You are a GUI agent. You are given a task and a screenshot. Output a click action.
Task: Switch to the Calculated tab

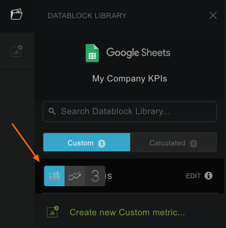pyautogui.click(x=173, y=143)
